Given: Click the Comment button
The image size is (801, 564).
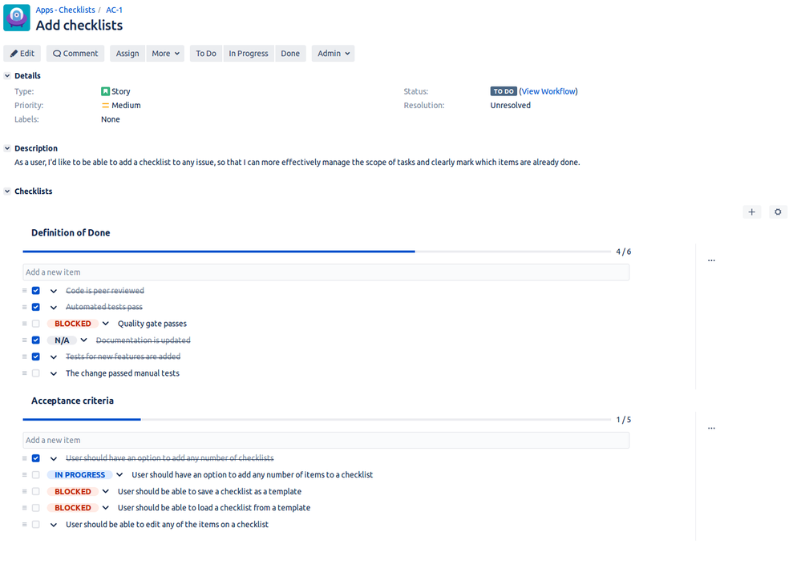Looking at the screenshot, I should point(75,54).
